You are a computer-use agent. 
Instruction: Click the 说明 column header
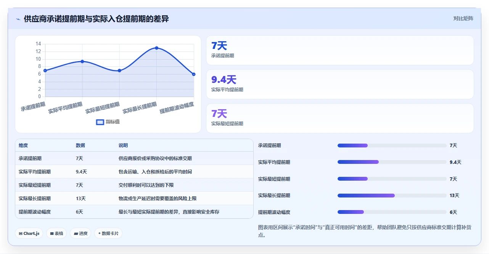point(123,146)
